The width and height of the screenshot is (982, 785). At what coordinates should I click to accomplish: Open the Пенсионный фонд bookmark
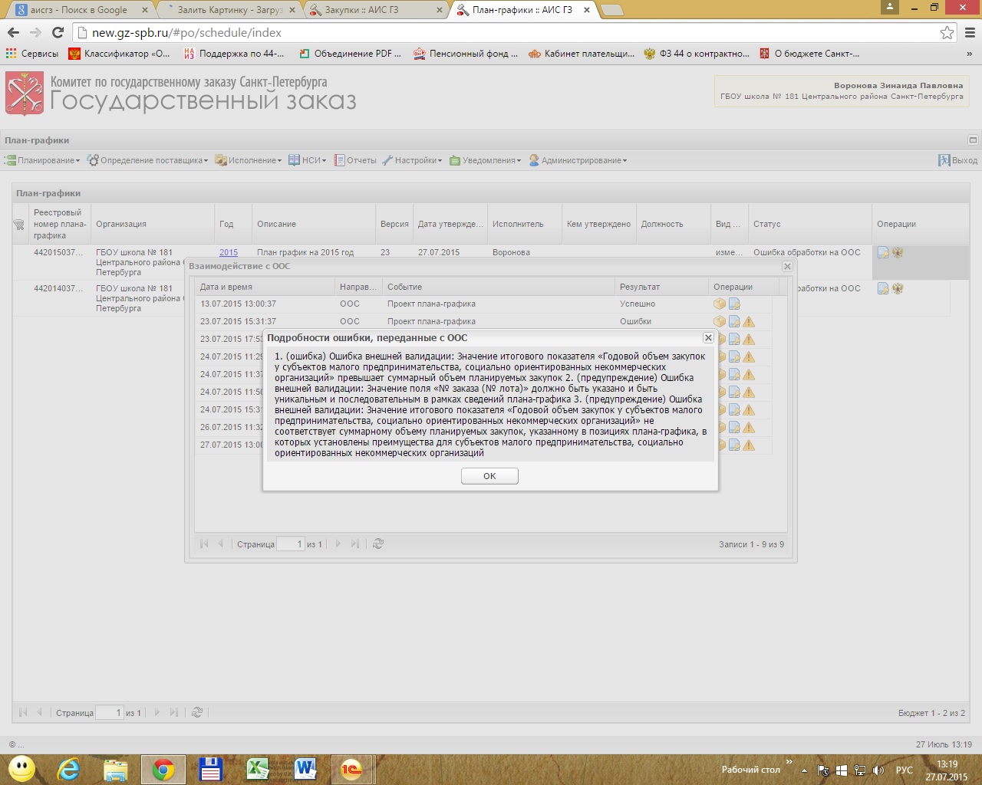[x=466, y=54]
